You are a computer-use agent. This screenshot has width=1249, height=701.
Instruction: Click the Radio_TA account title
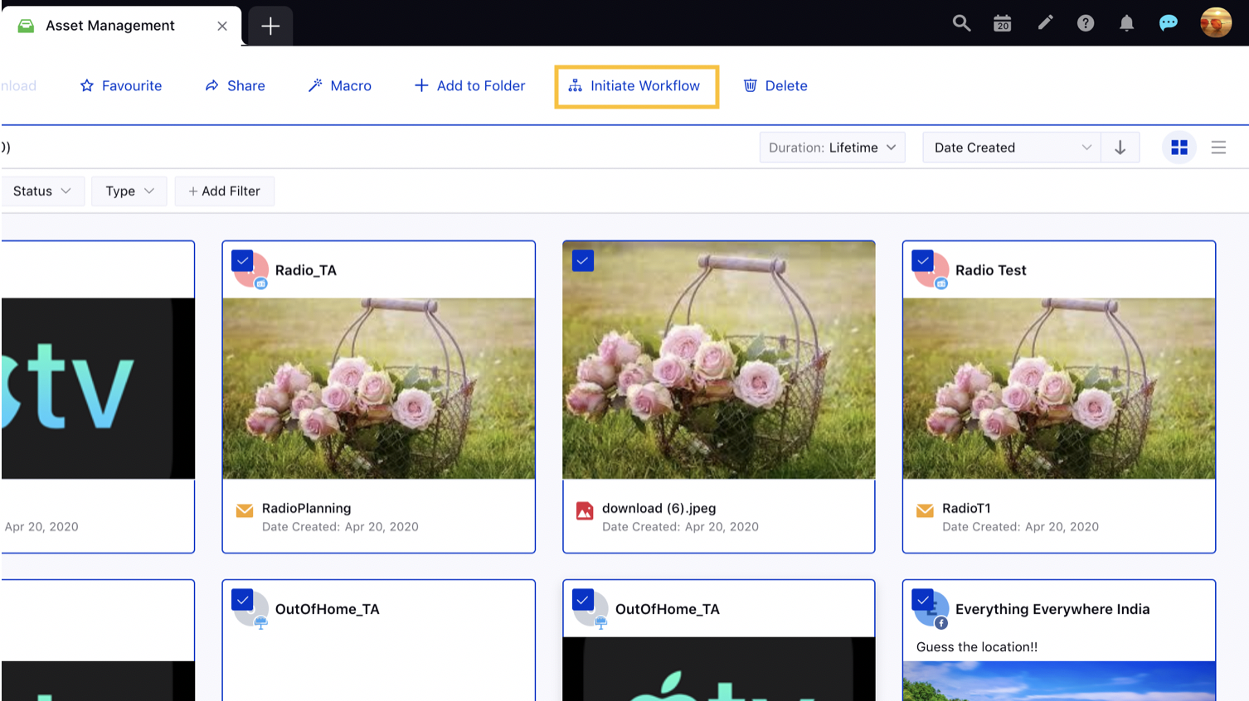pyautogui.click(x=306, y=270)
